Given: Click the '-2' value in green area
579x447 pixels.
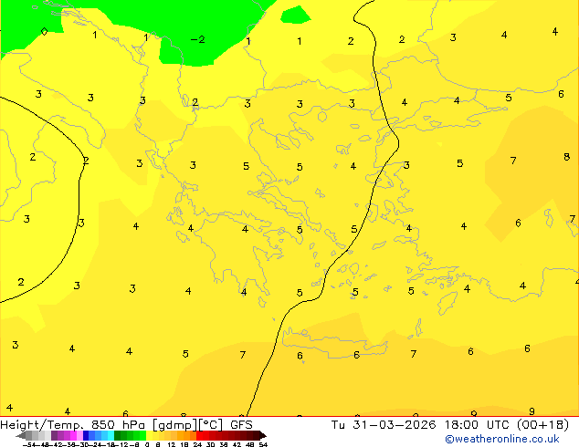Looking at the screenshot, I should (x=198, y=39).
